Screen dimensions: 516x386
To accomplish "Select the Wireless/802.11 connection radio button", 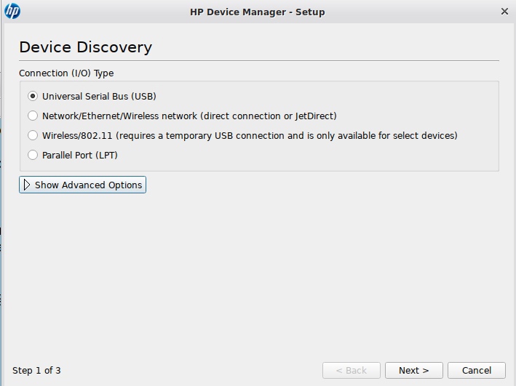I will [x=33, y=135].
